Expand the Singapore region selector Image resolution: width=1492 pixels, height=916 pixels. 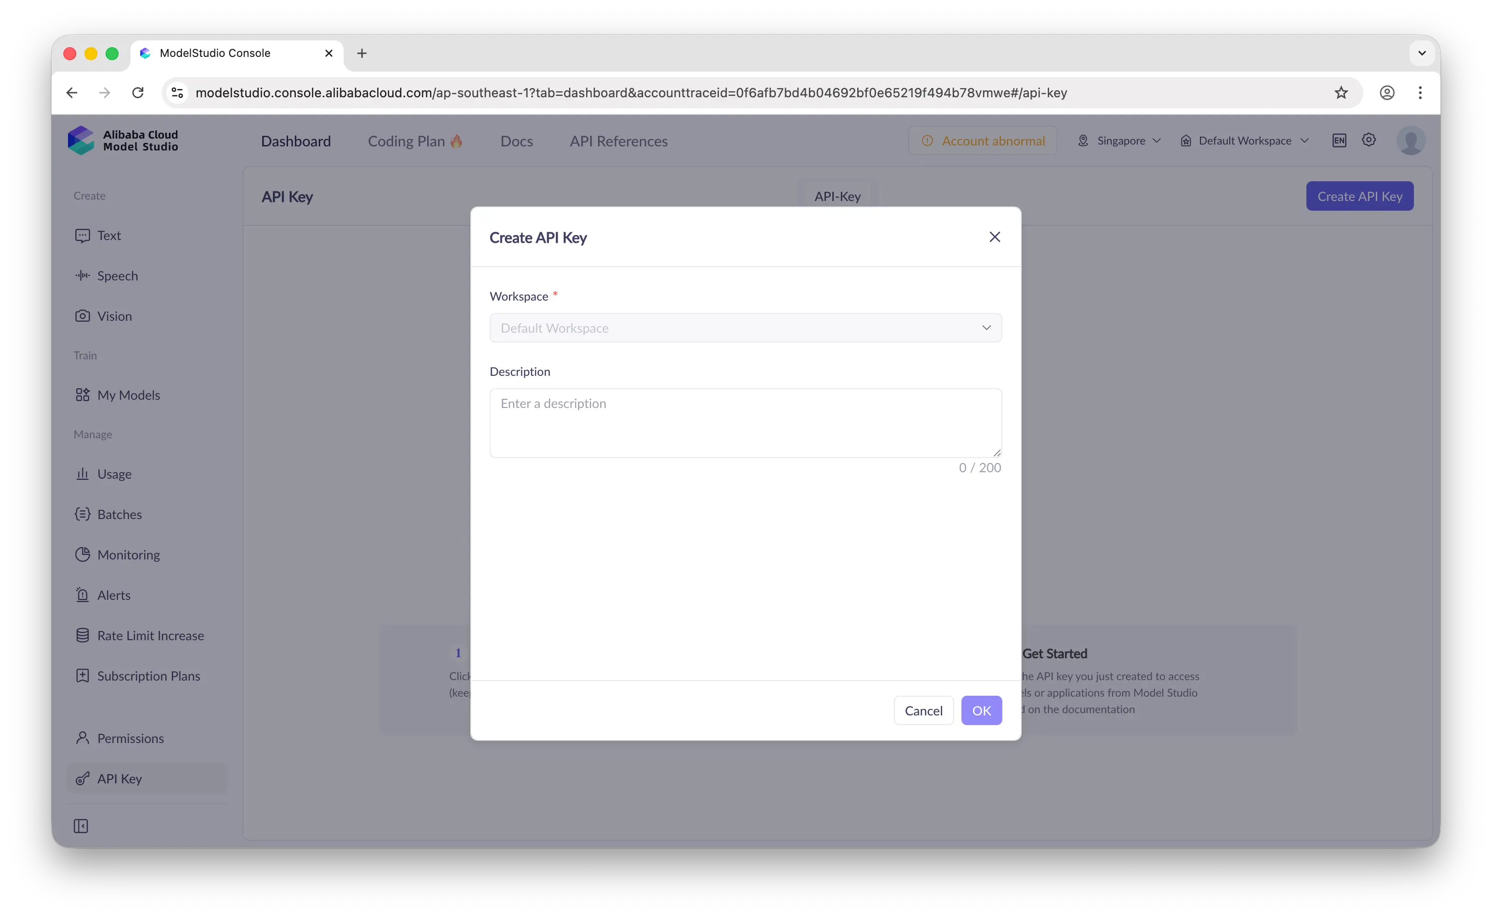point(1119,140)
